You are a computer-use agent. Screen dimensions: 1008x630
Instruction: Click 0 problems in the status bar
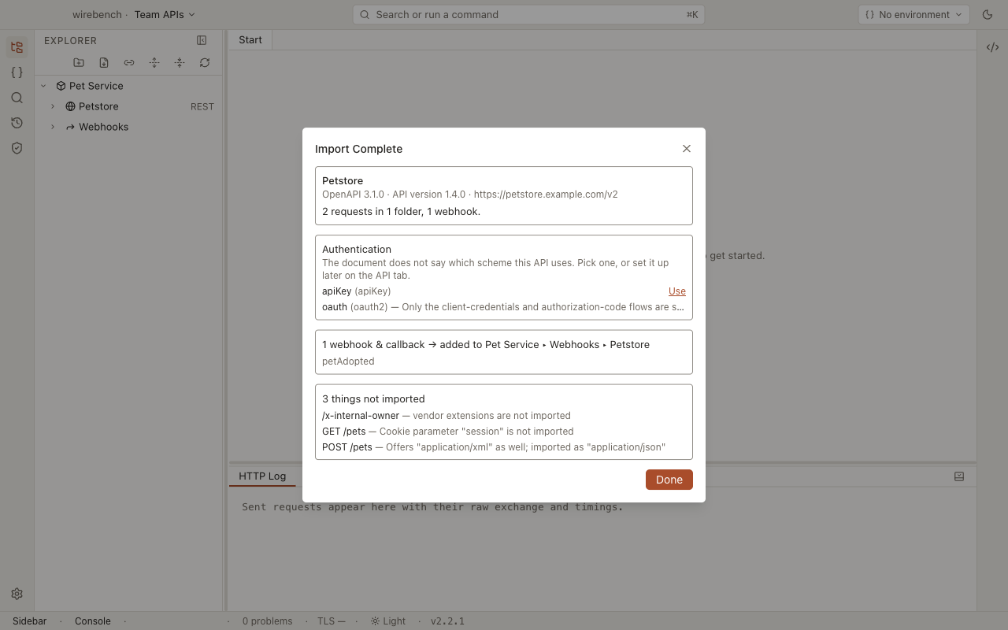[x=268, y=621]
